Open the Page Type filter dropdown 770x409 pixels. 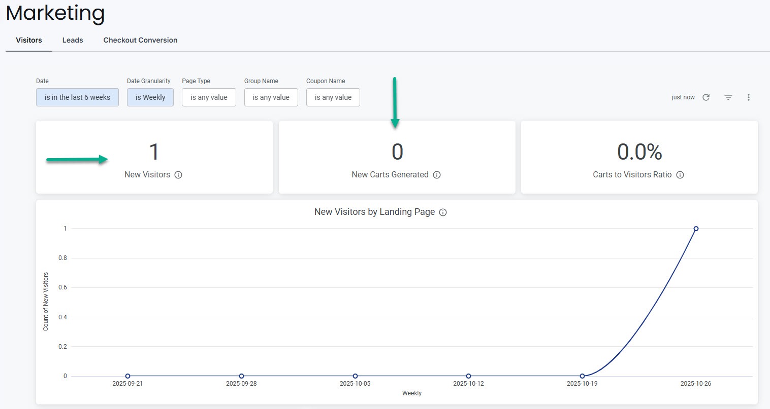click(x=209, y=97)
